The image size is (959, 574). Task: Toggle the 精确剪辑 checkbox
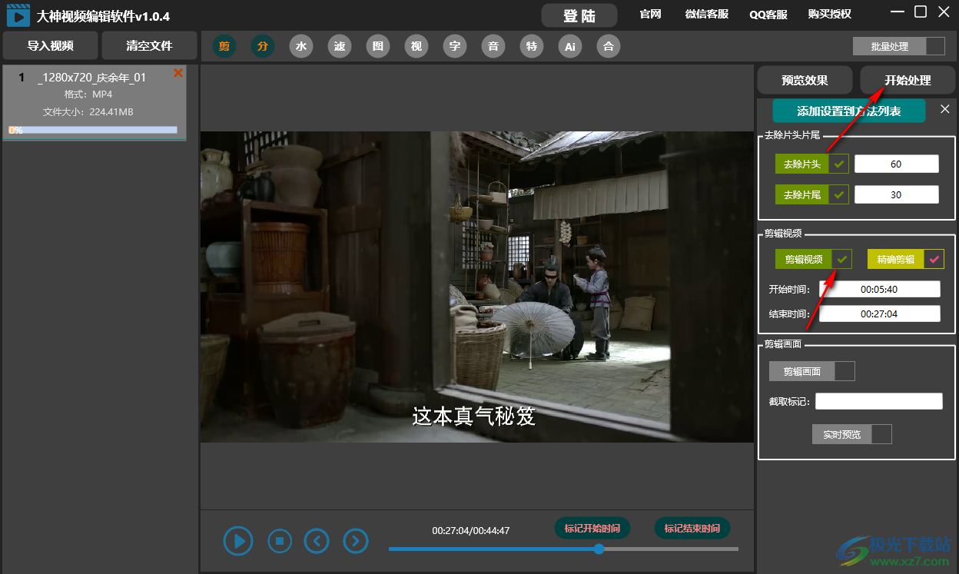pos(934,259)
